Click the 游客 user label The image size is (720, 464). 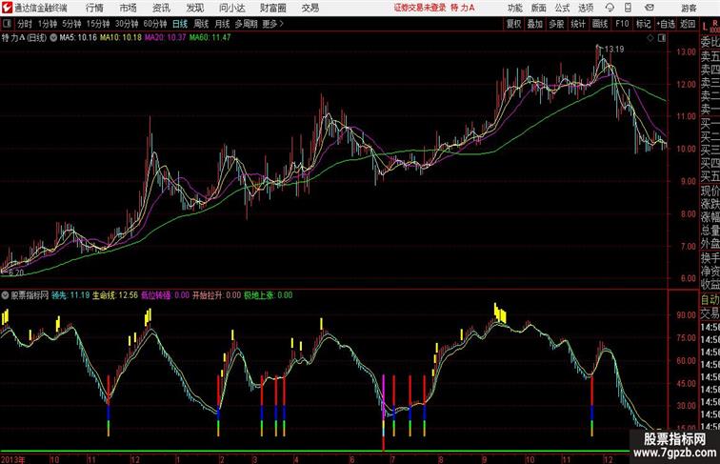click(689, 8)
